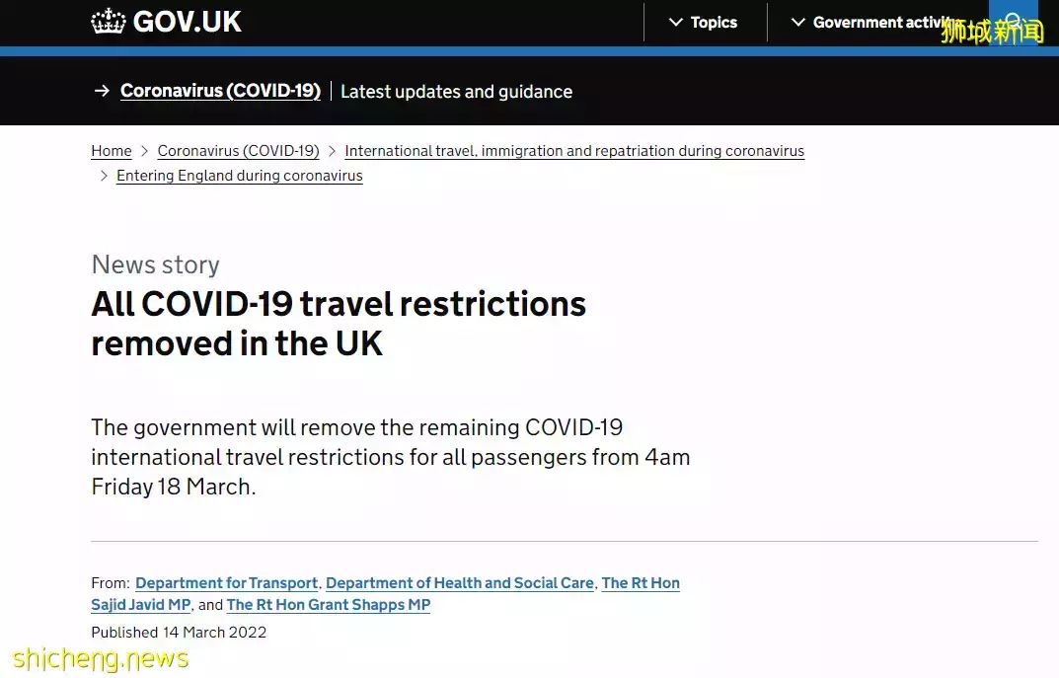Click the arrow icon before Coronavirus banner
This screenshot has height=678, width=1059.
click(x=102, y=91)
